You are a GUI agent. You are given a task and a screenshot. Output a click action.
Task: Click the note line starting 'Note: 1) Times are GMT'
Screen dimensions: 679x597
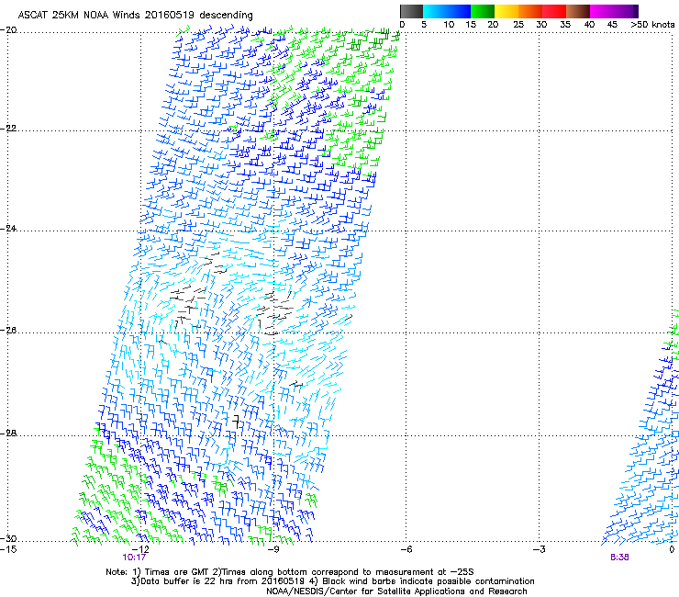click(x=290, y=572)
